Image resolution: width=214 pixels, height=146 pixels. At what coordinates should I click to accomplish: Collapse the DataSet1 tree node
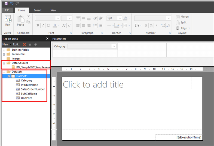[8, 76]
